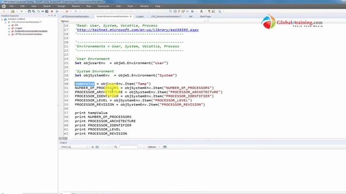The width and height of the screenshot is (346, 194).
Task: Click the magnifier icon at toolbar's right end
Action: [219, 11]
